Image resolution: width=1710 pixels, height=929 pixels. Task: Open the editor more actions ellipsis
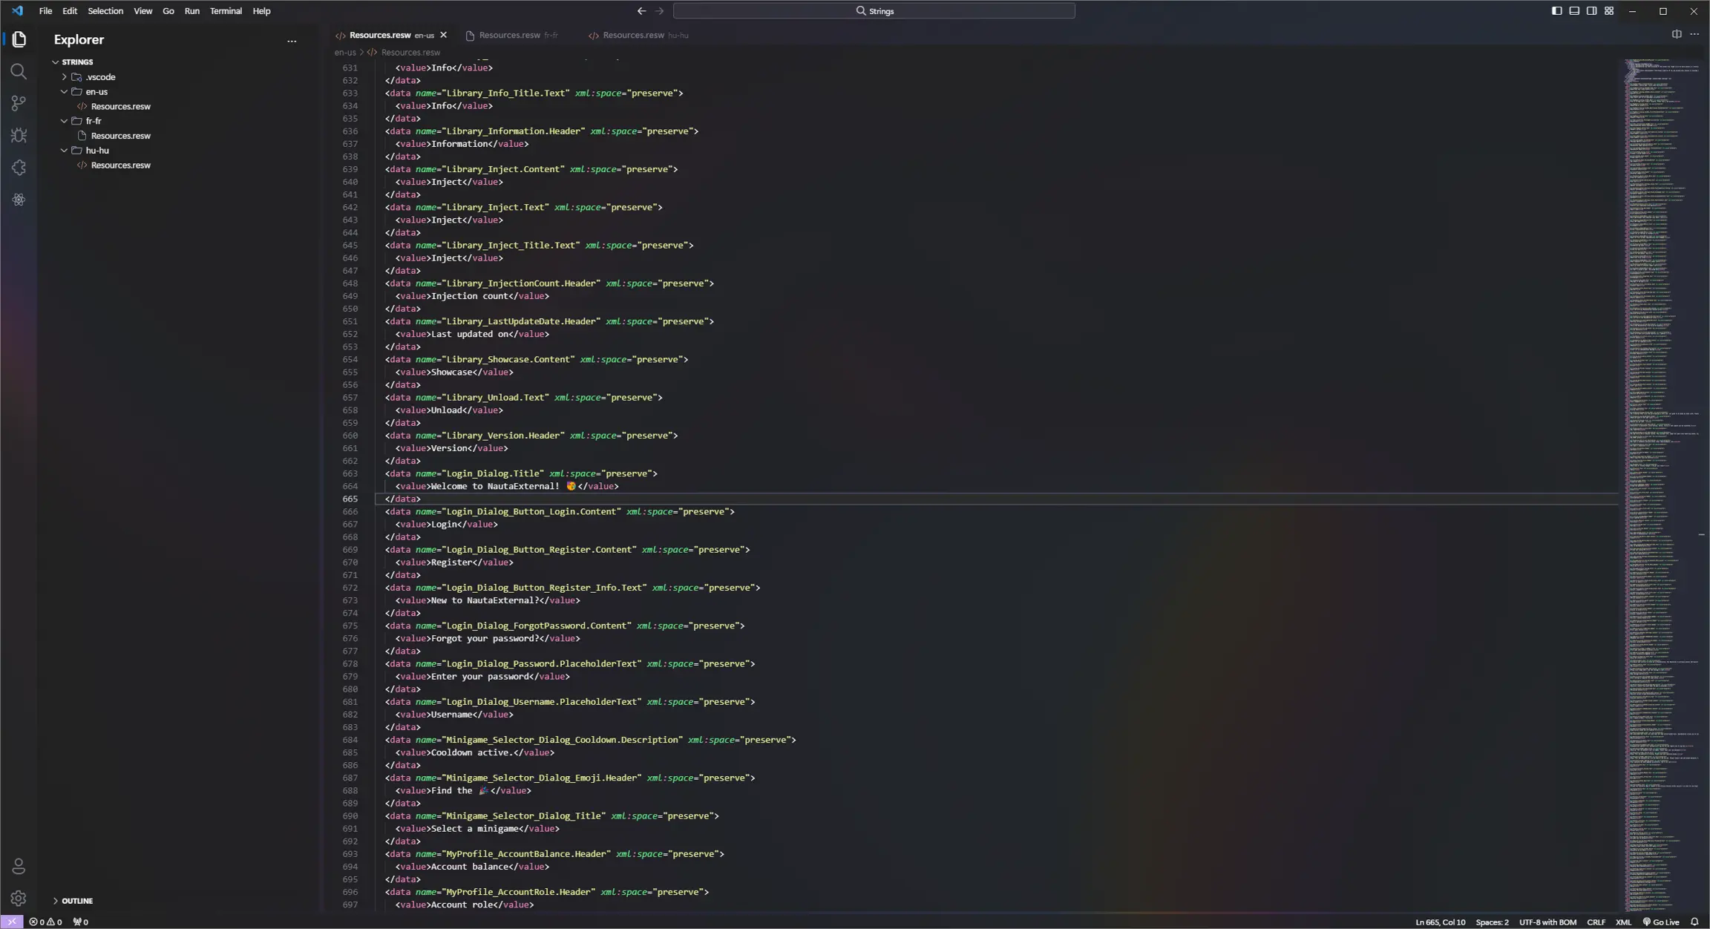coord(1694,34)
